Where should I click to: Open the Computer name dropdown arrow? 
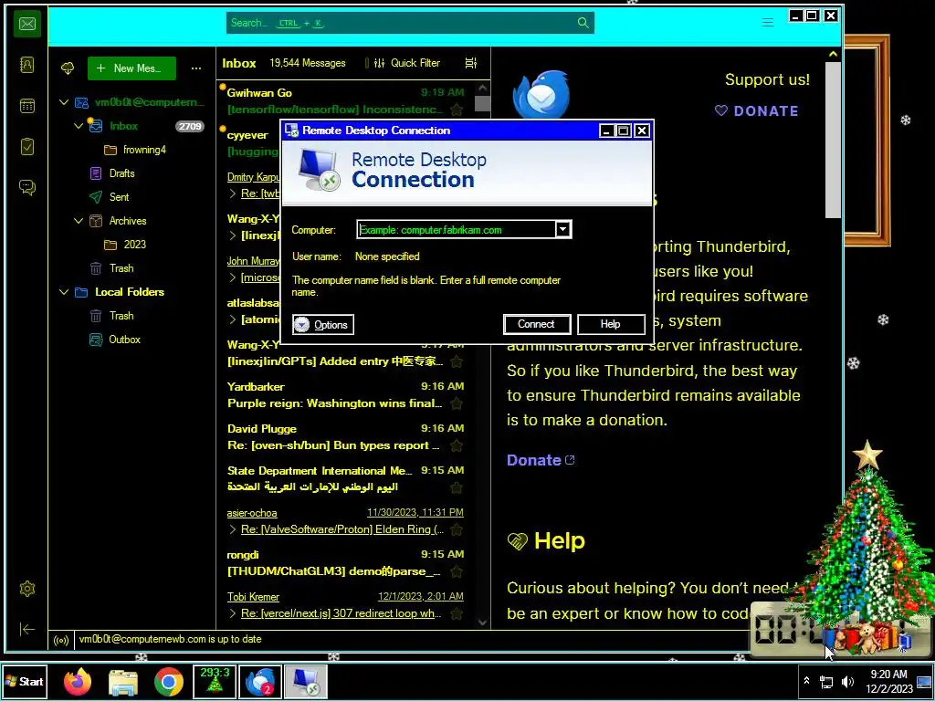tap(562, 229)
